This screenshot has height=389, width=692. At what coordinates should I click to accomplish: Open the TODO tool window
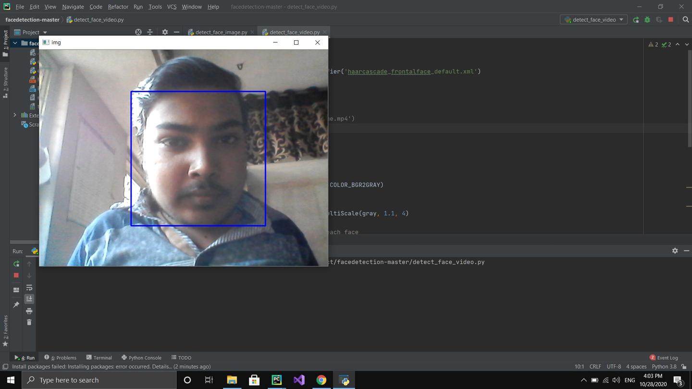pyautogui.click(x=181, y=357)
